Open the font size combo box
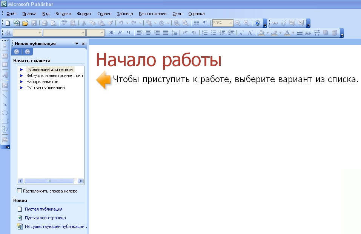Viewport: 361px width, 234px height. point(102,33)
